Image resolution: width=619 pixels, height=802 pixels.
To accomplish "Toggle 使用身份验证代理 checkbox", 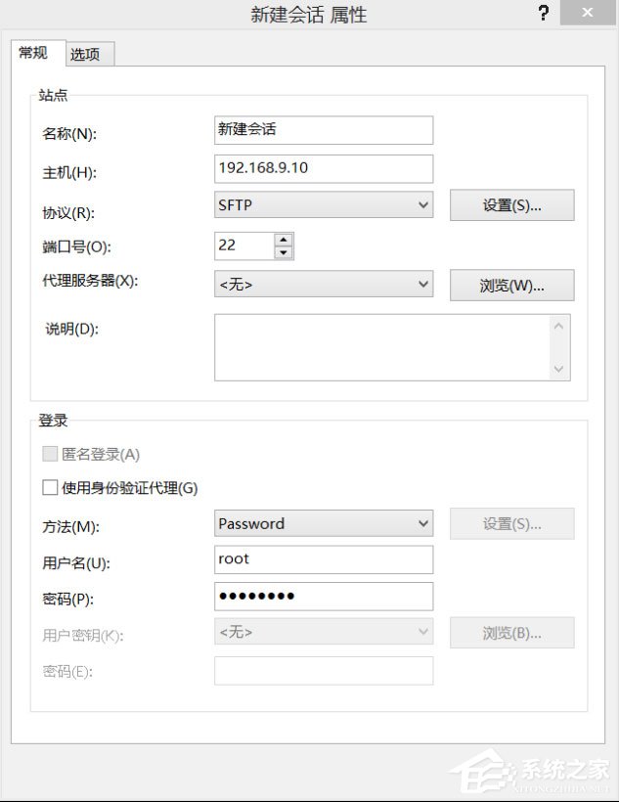I will click(x=50, y=487).
